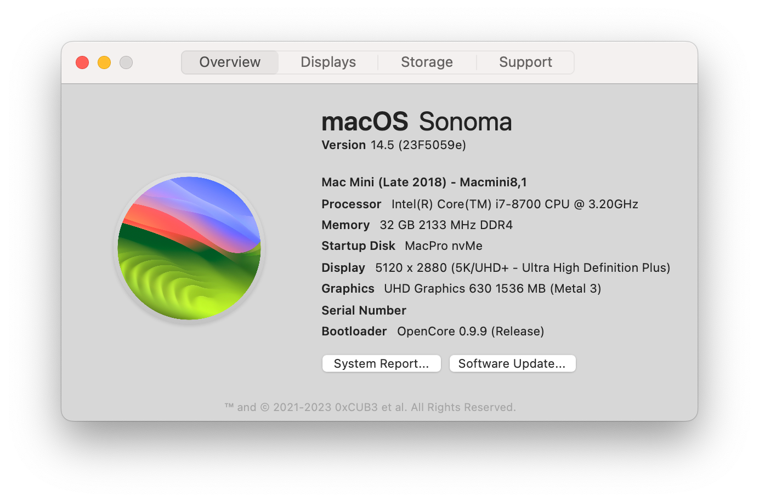Click the Intel Core i7-8700 processor text
The image size is (759, 502).
(x=514, y=204)
